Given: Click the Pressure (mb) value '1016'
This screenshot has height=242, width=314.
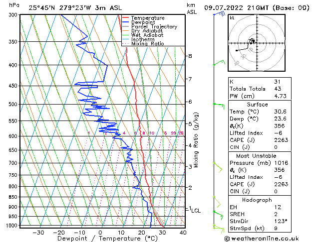Looking at the screenshot, I should click(x=281, y=163).
